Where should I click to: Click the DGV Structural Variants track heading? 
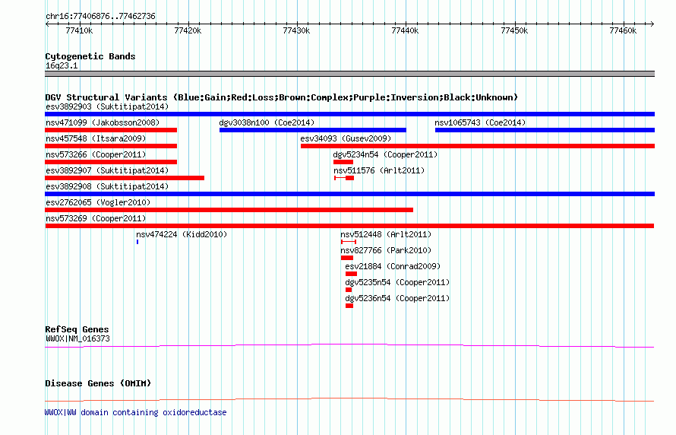pos(282,97)
